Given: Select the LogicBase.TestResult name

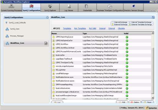Looking at the screenshot, I should (x=64, y=59).
